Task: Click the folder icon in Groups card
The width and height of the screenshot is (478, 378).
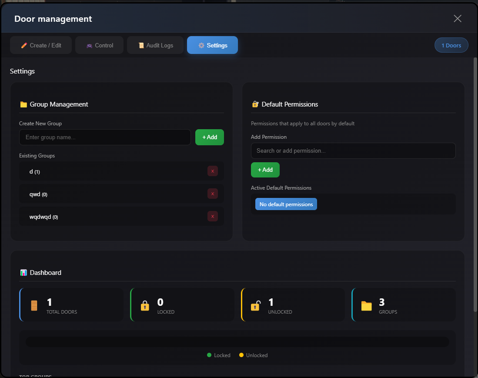Action: 367,306
